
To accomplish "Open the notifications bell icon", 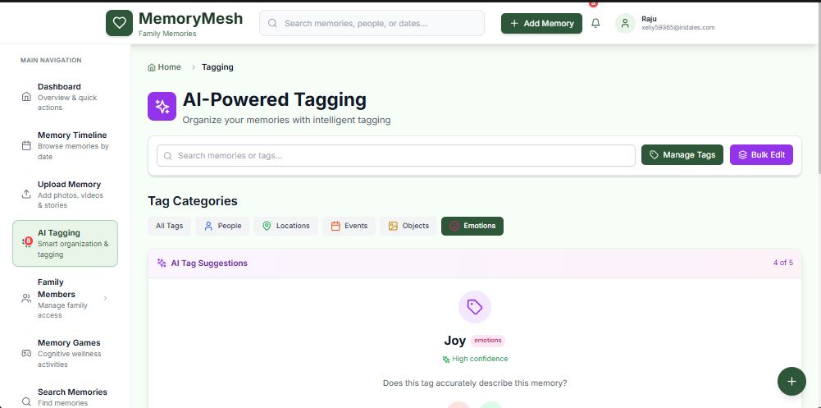I will 595,23.
